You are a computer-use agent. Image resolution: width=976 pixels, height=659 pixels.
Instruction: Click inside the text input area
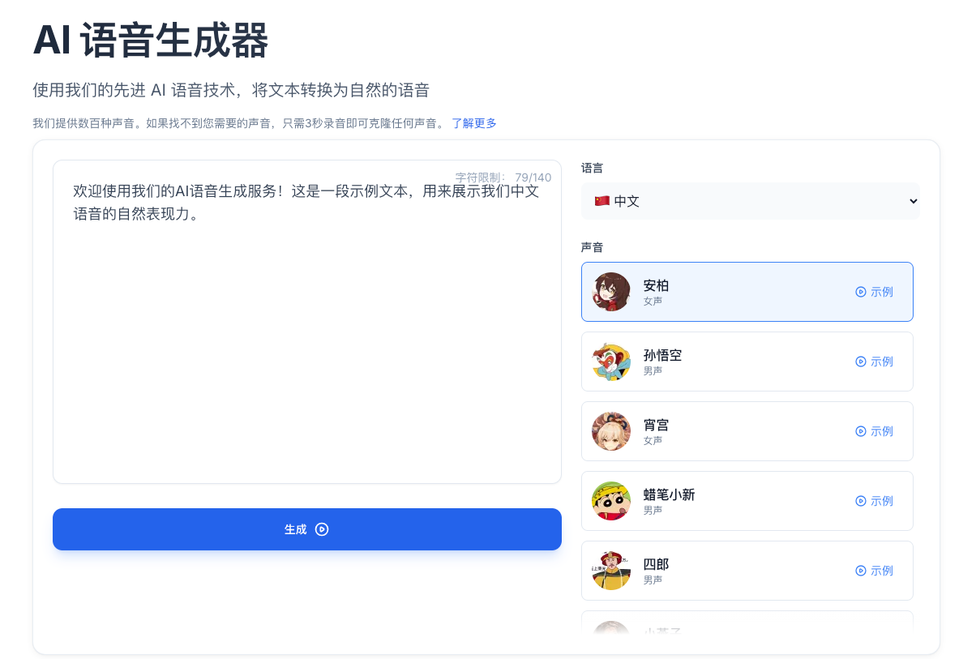[x=306, y=340]
